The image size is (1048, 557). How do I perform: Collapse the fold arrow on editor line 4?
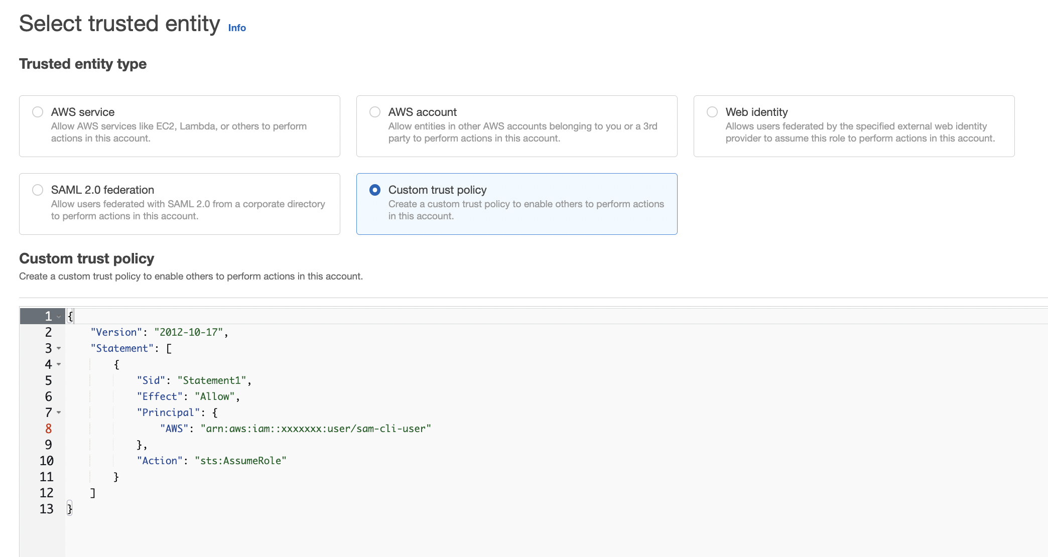pos(59,364)
